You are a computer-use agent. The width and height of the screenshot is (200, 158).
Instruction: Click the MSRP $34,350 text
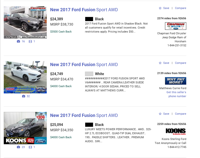pyautogui.click(x=62, y=130)
